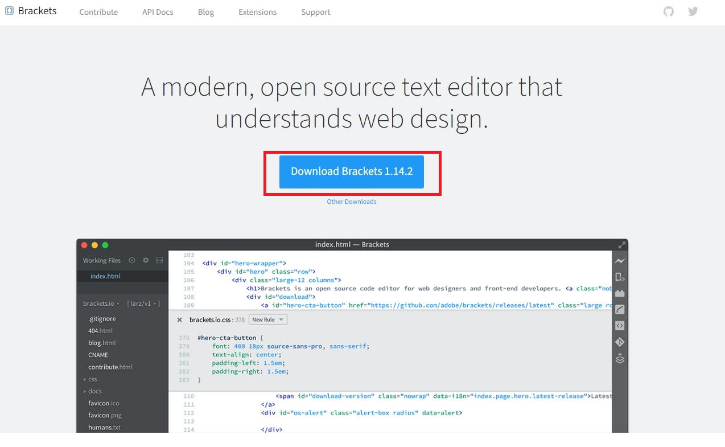This screenshot has width=725, height=447.
Task: Click the yellow minimize dot of editor window
Action: point(94,245)
